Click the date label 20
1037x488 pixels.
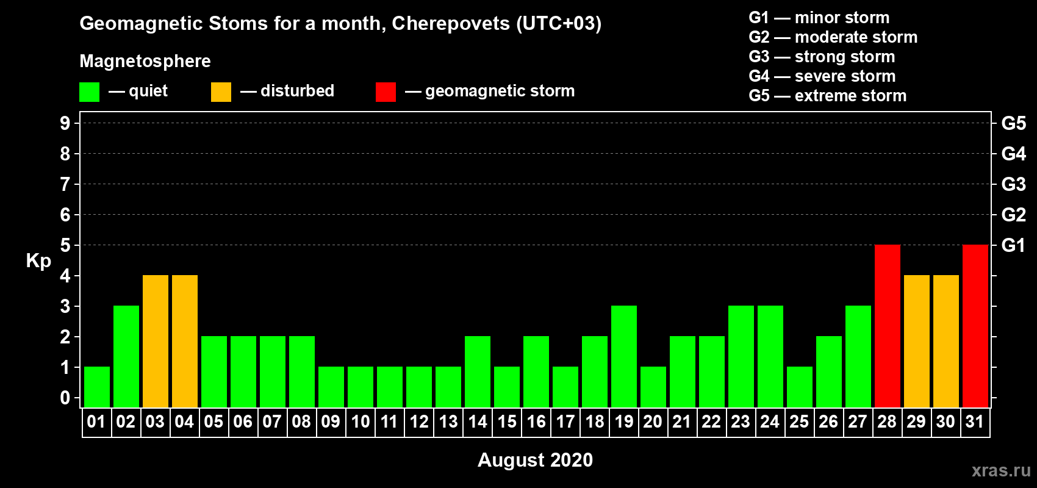(x=653, y=422)
